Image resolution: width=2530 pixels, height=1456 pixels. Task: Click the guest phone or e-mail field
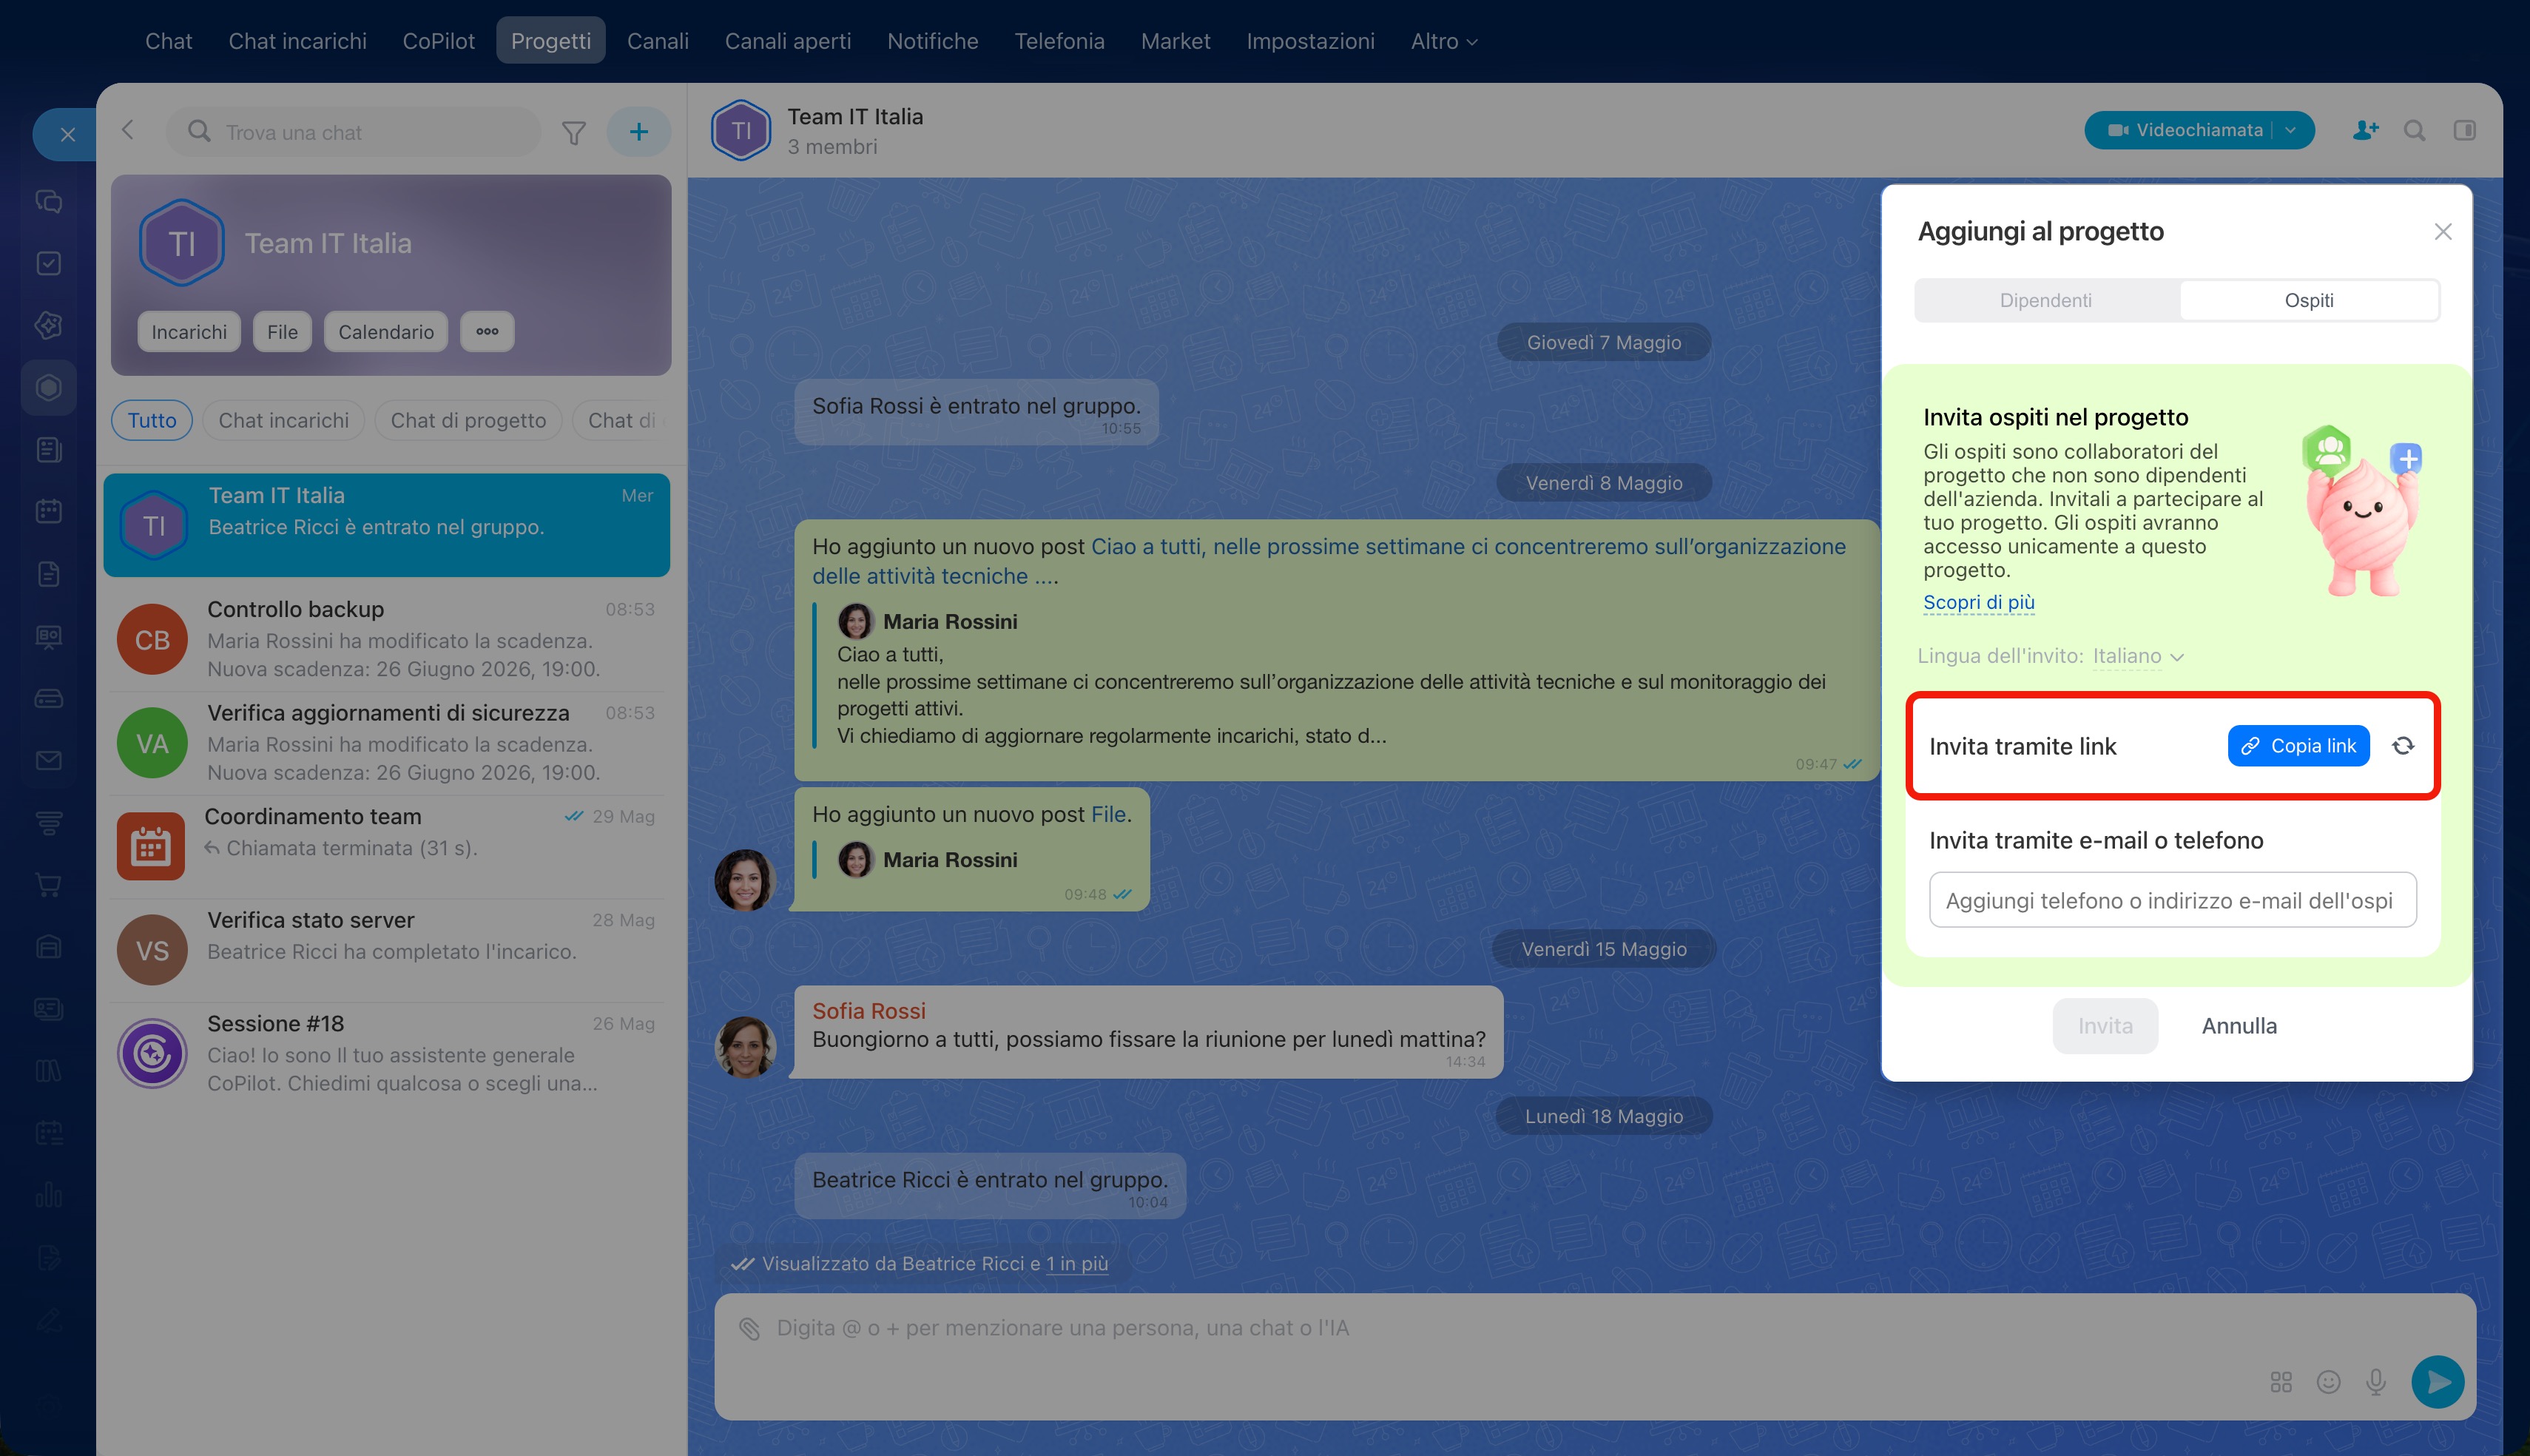pos(2173,900)
